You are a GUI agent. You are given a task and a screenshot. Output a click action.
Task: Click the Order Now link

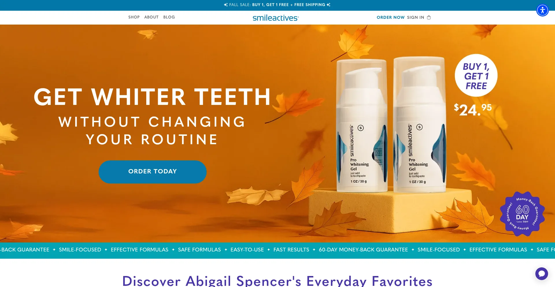tap(391, 17)
